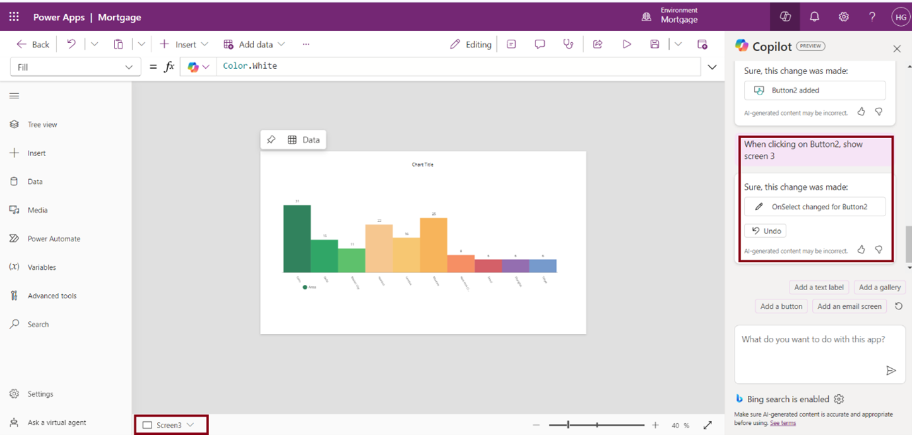The width and height of the screenshot is (912, 435).
Task: Click Undo button in Copilot panel
Action: pyautogui.click(x=766, y=231)
